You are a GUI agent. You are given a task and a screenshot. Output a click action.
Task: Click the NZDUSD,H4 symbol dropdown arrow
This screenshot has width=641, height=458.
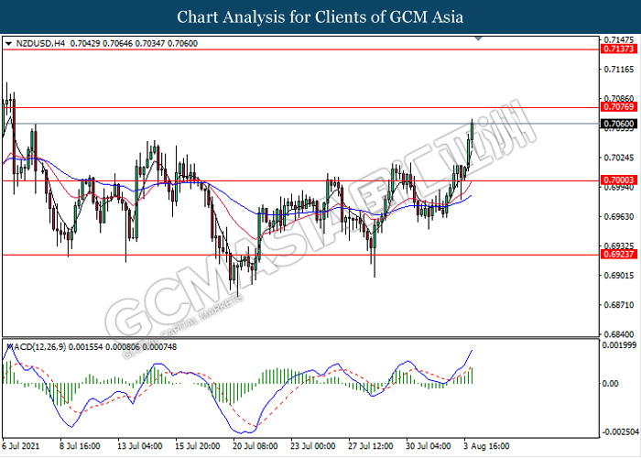(8, 44)
